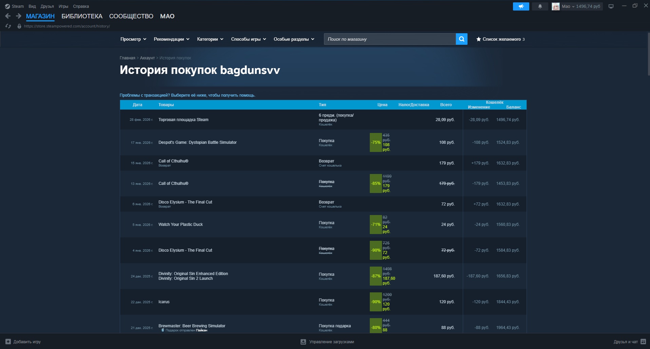Switch to Big Picture mode icon
650x349 pixels.
pyautogui.click(x=611, y=6)
